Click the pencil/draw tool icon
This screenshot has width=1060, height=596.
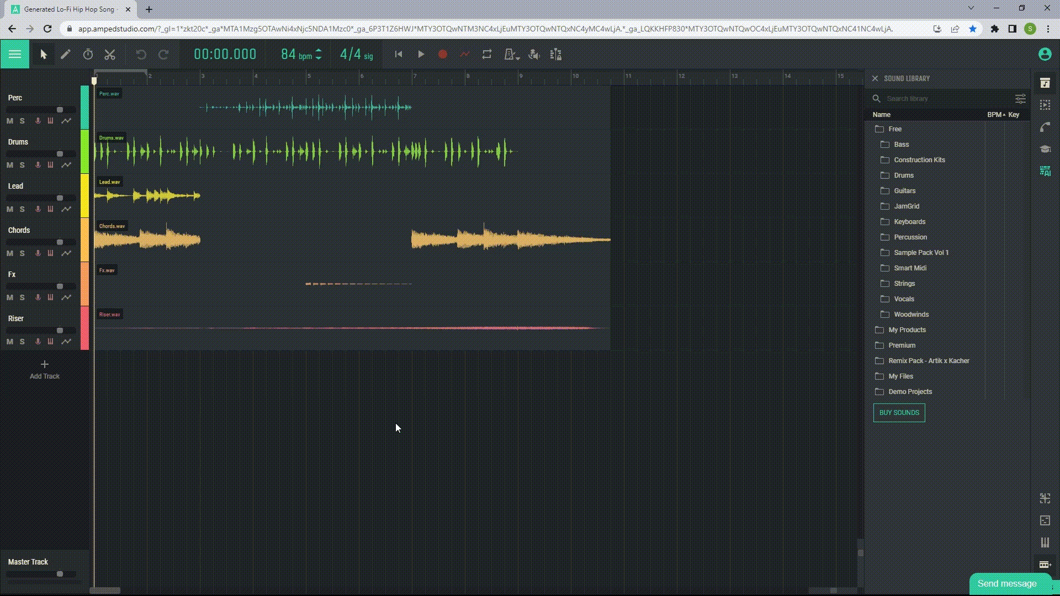[66, 55]
